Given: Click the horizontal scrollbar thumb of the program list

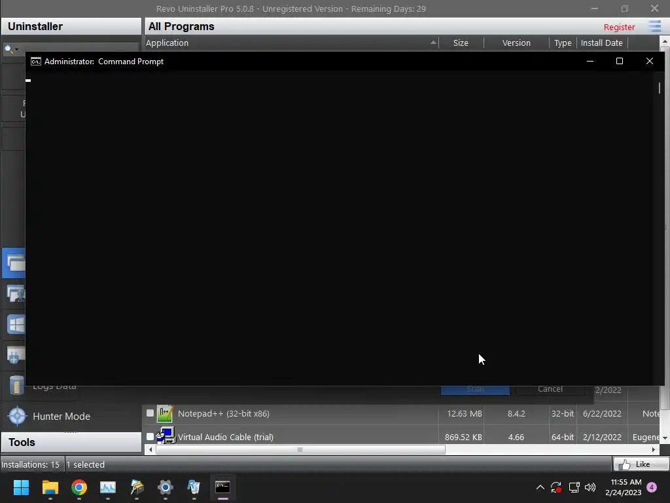Looking at the screenshot, I should pyautogui.click(x=300, y=449).
